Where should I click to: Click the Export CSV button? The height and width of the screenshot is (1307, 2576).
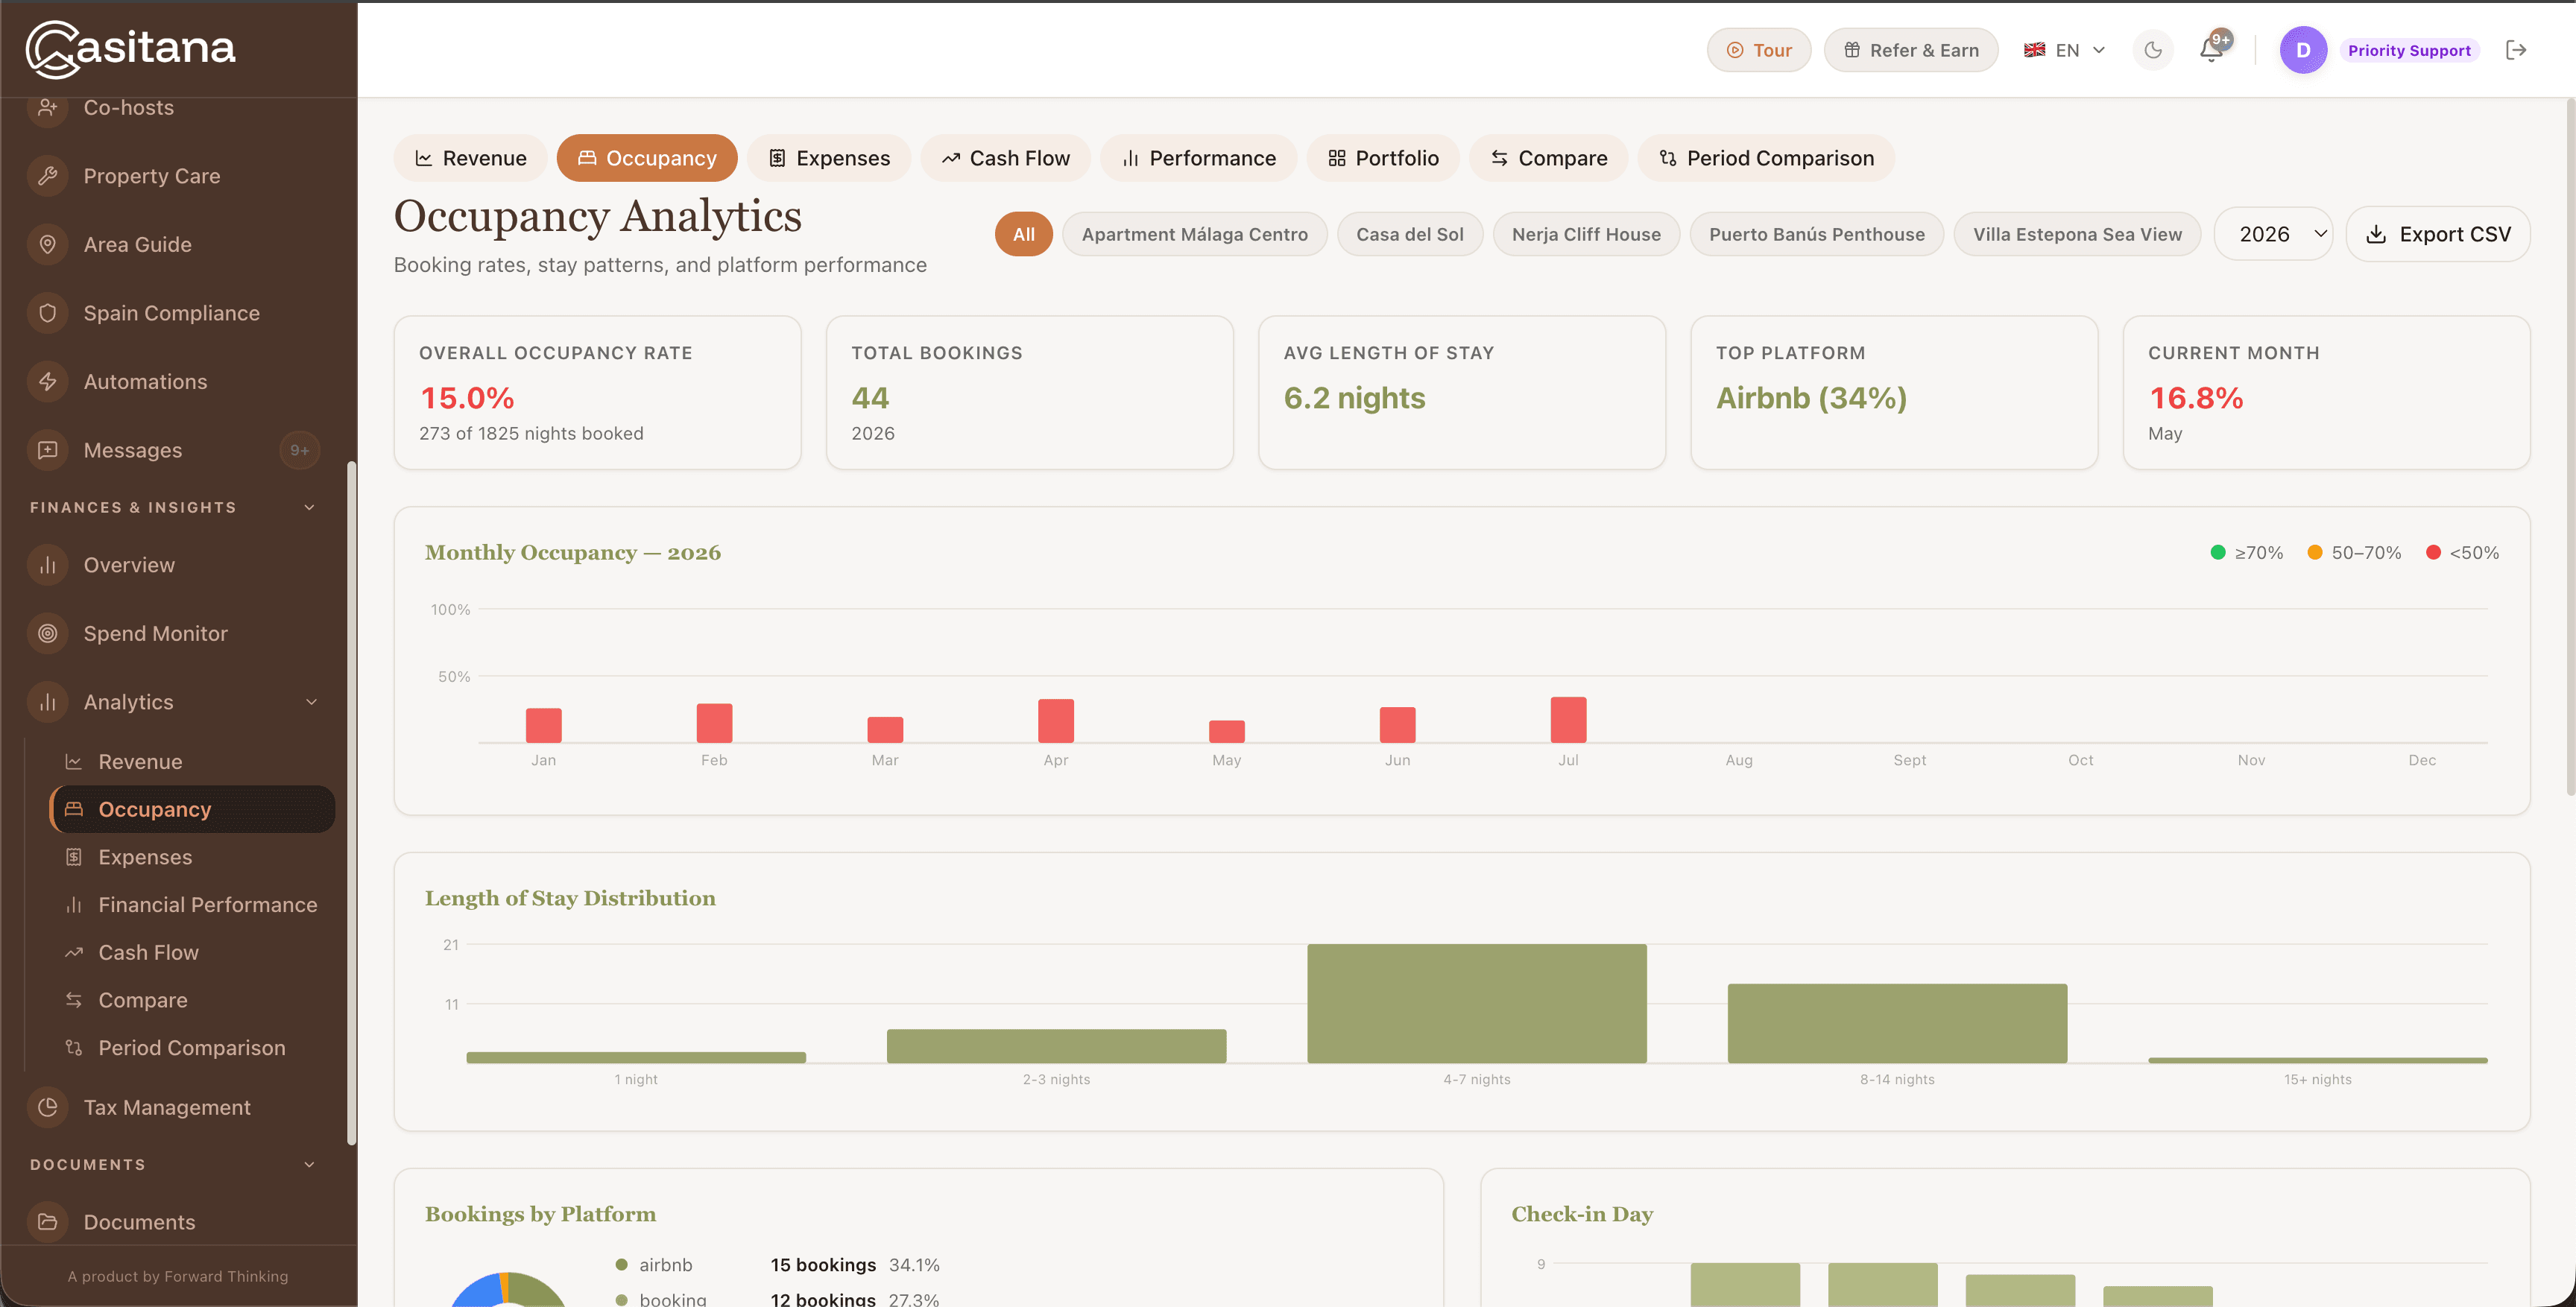click(x=2437, y=234)
